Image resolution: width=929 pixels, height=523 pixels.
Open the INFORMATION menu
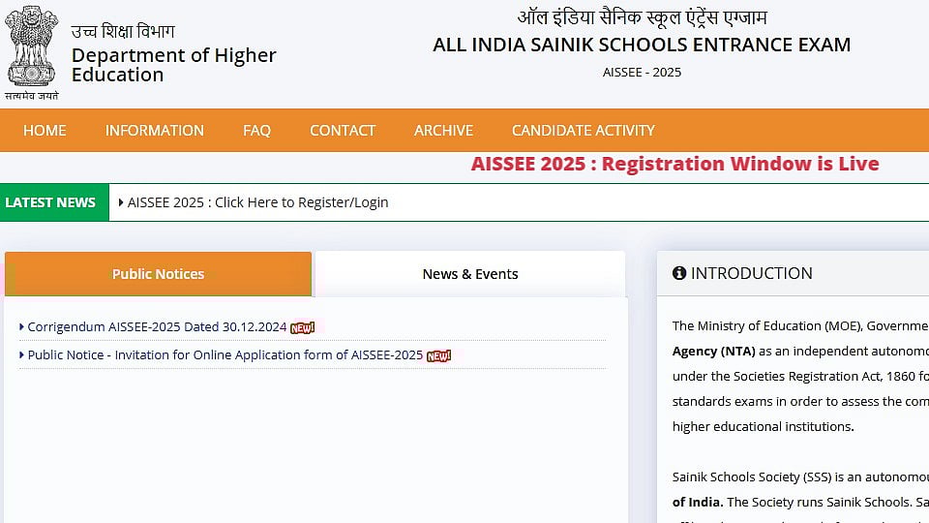[x=155, y=131]
